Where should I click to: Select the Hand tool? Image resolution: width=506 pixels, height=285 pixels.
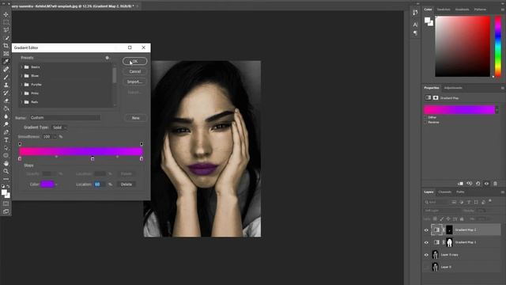pos(6,163)
